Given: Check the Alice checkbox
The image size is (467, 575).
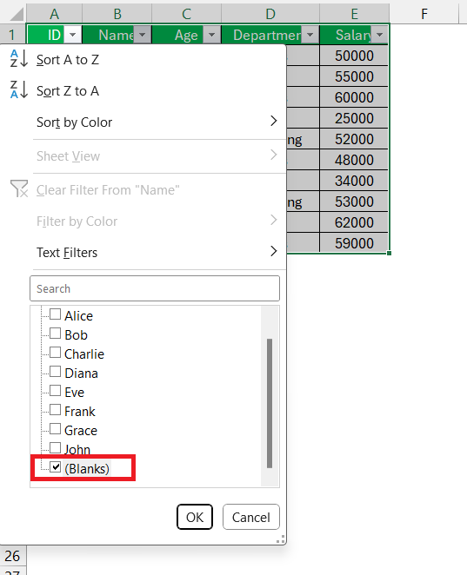Looking at the screenshot, I should click(x=55, y=314).
